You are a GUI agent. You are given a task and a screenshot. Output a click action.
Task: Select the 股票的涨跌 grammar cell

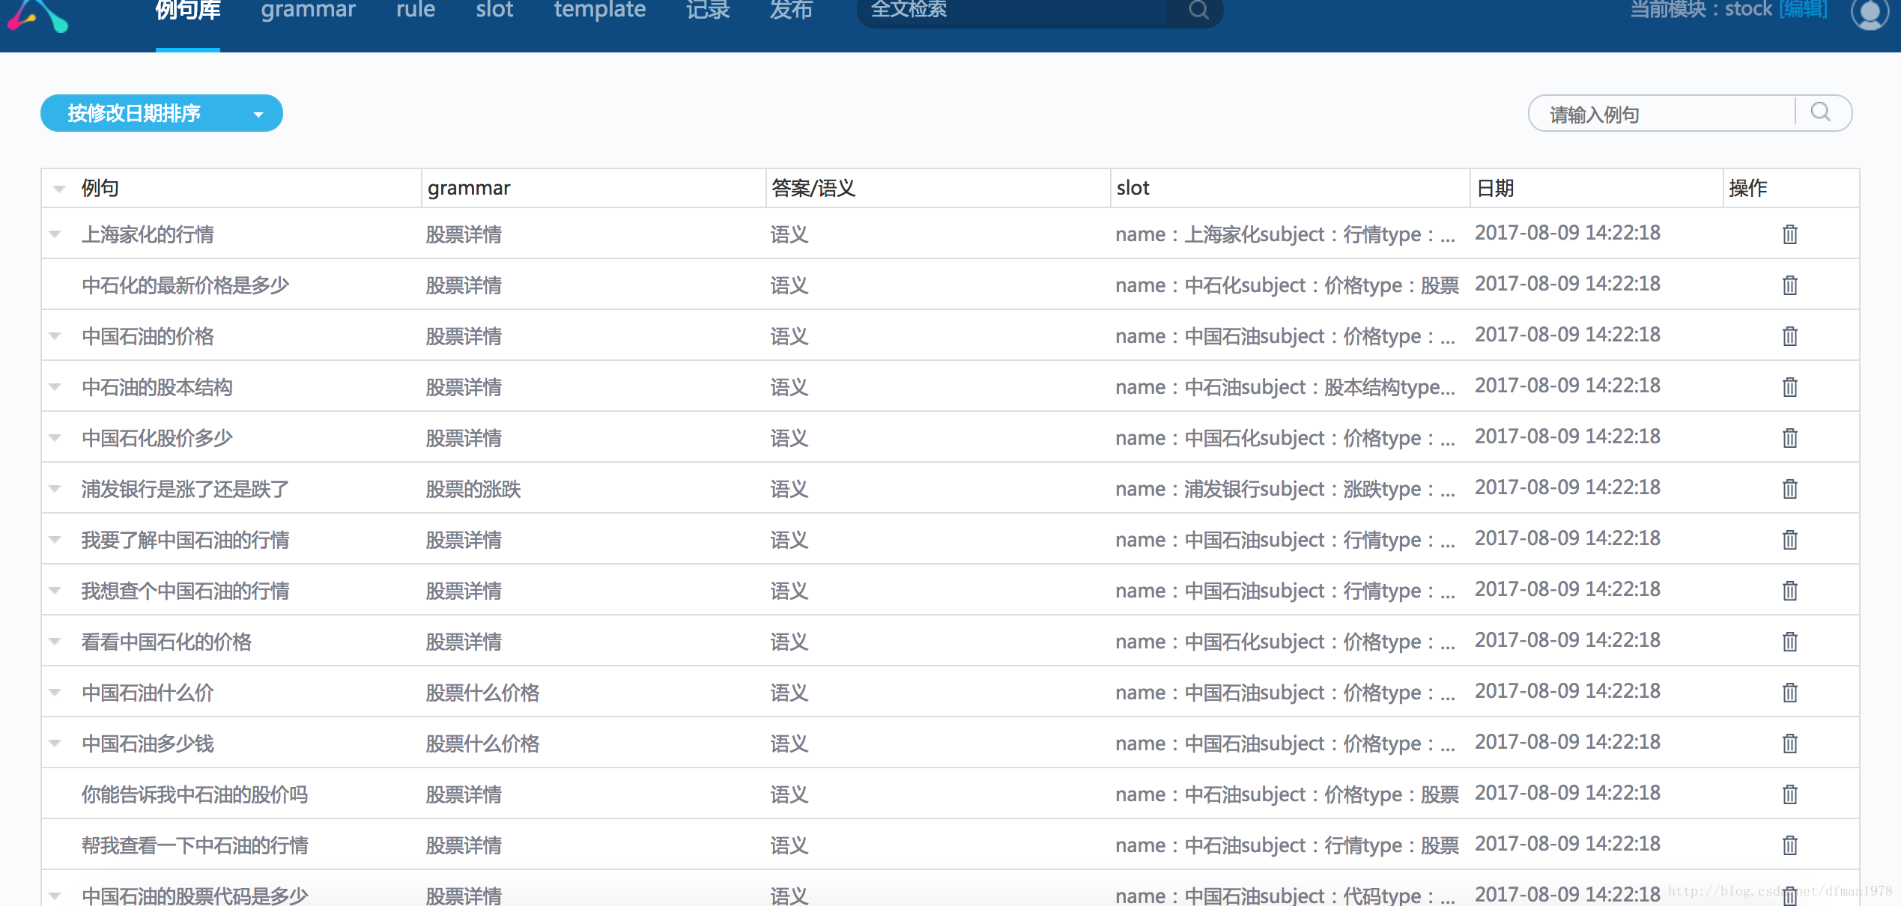coord(473,489)
